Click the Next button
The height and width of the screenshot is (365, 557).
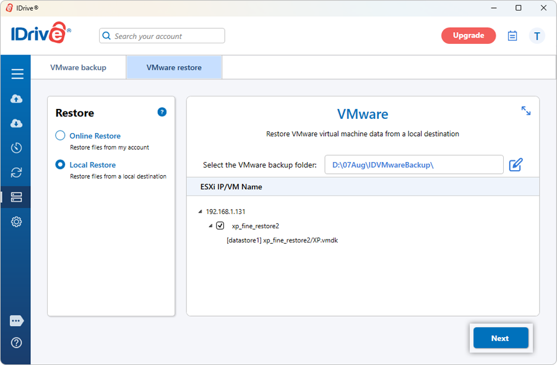click(x=500, y=338)
